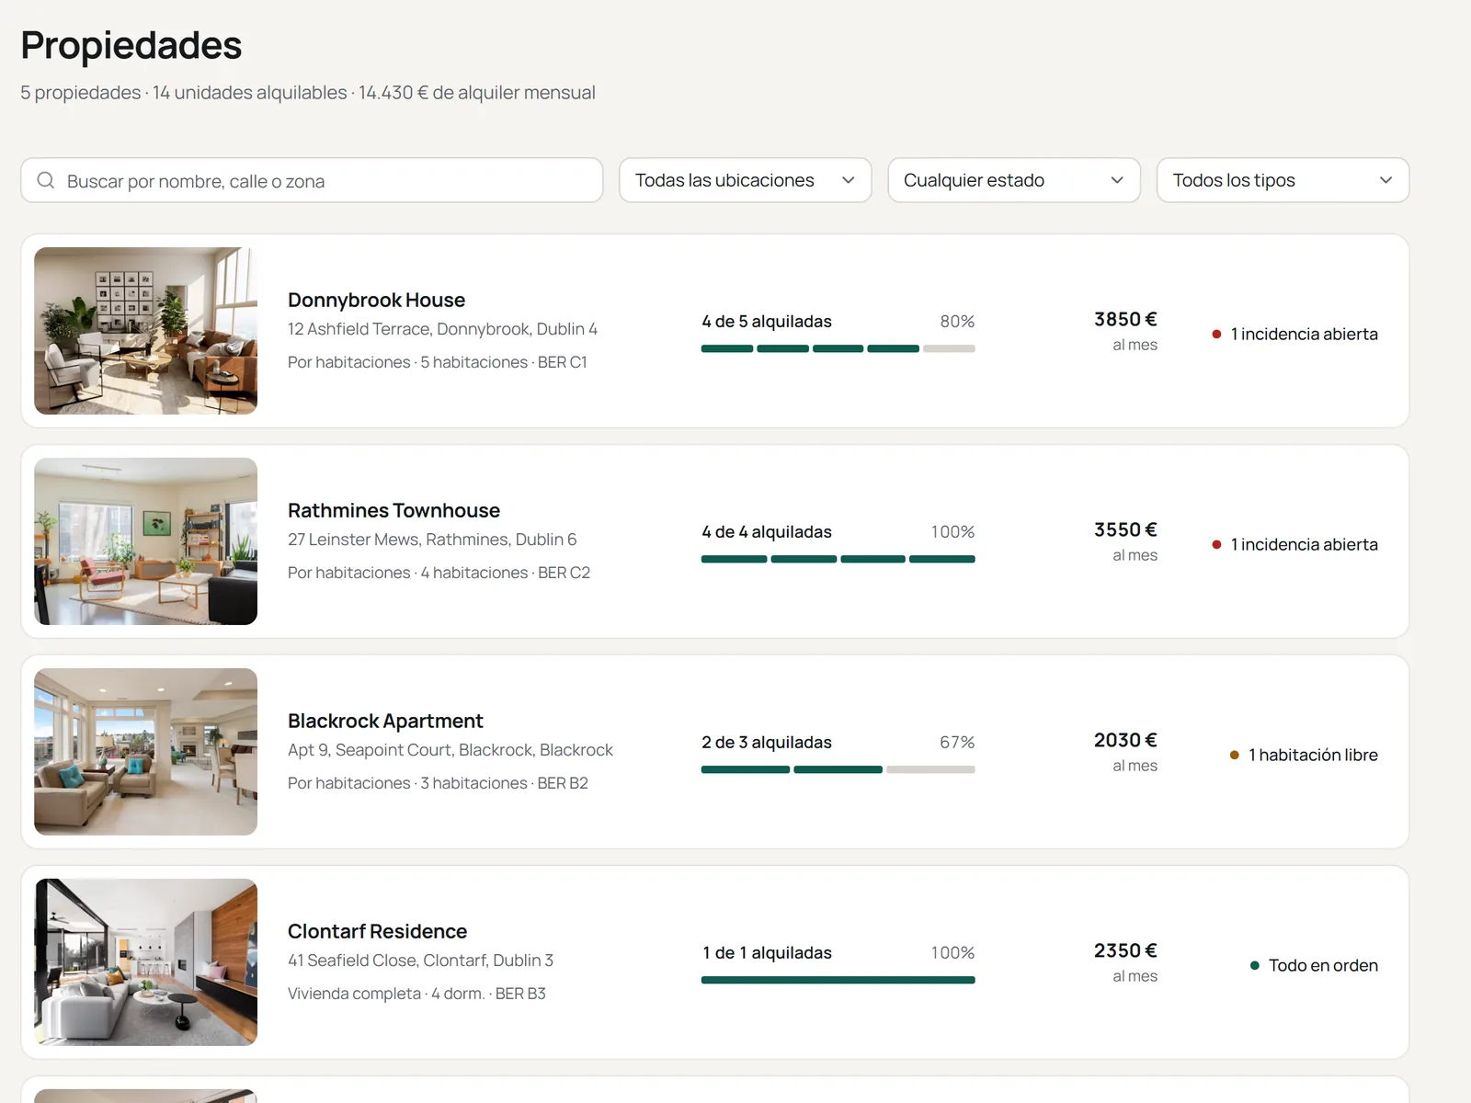Open the Donnybrook House photo thumbnail

[145, 331]
